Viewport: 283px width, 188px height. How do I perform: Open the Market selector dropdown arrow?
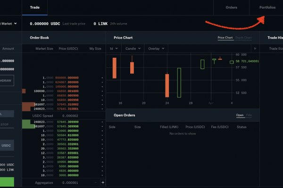point(15,23)
